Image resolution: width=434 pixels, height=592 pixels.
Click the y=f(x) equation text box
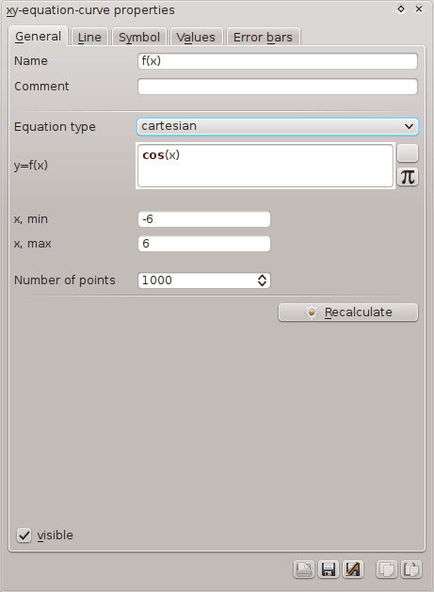coord(265,166)
